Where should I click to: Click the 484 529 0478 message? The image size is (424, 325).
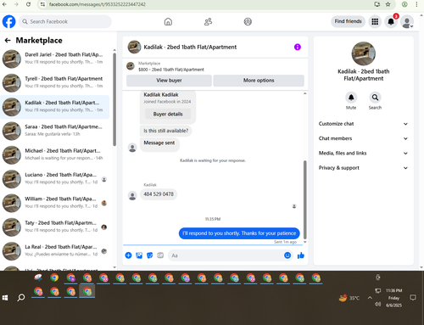point(159,194)
